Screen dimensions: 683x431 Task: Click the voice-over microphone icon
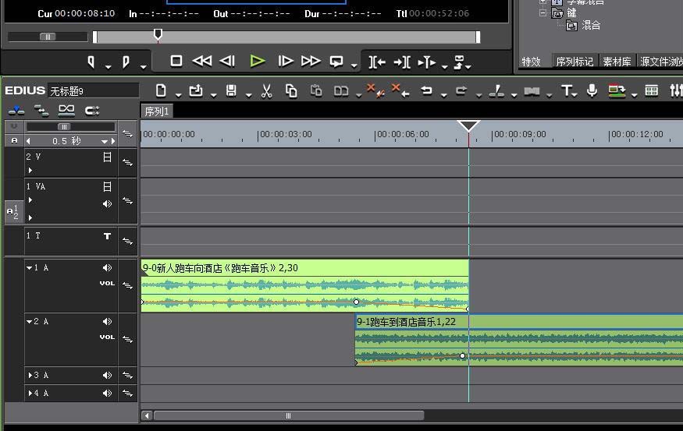tap(592, 91)
